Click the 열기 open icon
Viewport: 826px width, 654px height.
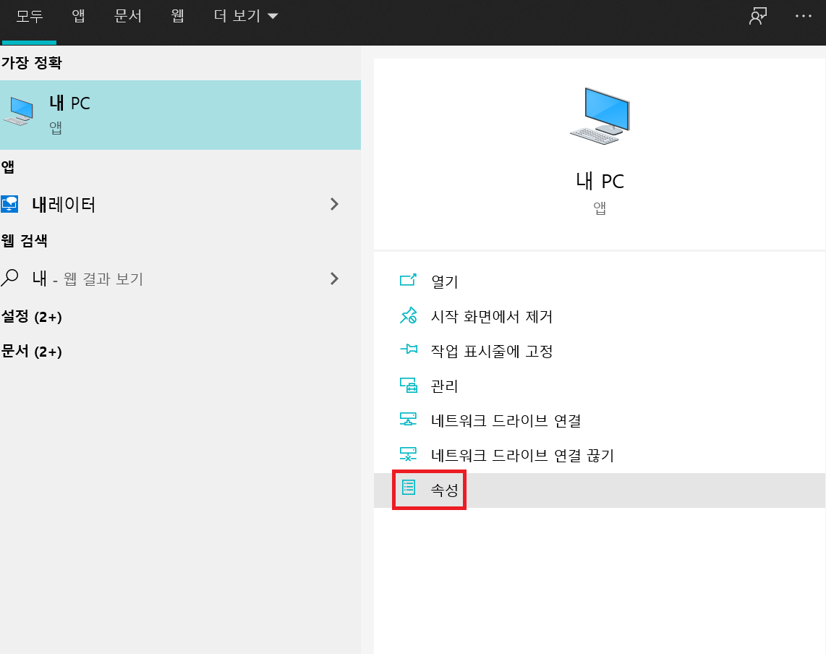pyautogui.click(x=408, y=280)
